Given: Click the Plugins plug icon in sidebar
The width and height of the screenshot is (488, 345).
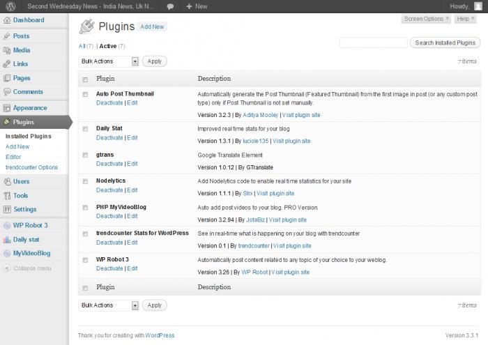Looking at the screenshot, I should pyautogui.click(x=7, y=122).
